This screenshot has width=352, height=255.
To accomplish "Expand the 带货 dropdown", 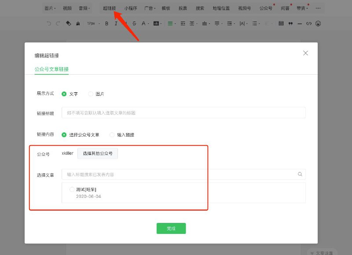I will pos(301,7).
